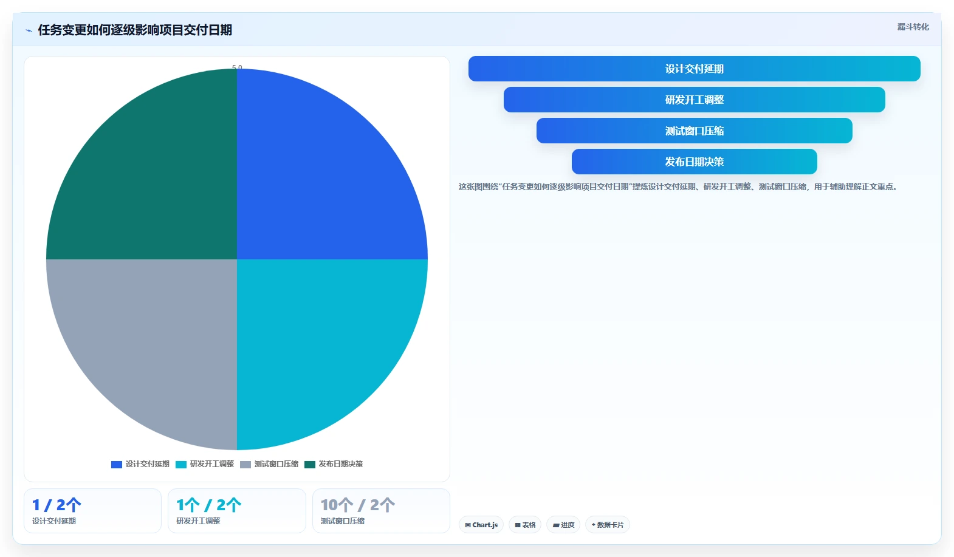Click the 数据卡片 tag
This screenshot has width=954, height=557.
point(608,525)
